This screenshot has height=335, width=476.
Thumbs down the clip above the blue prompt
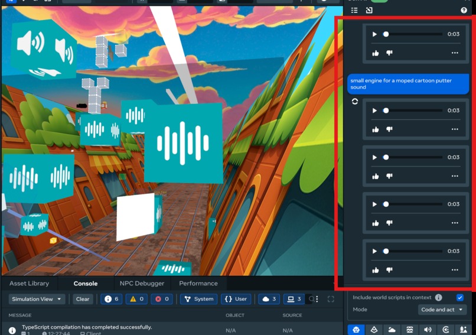(390, 53)
